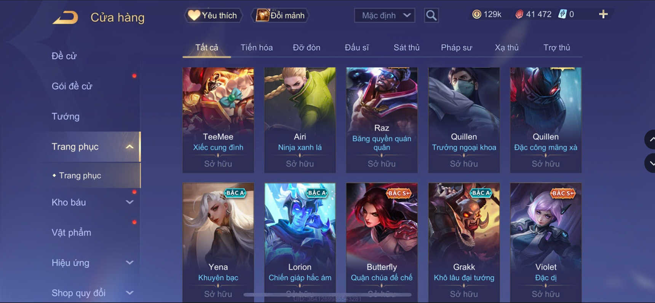Switch to the Pháp sư tab

(x=456, y=48)
